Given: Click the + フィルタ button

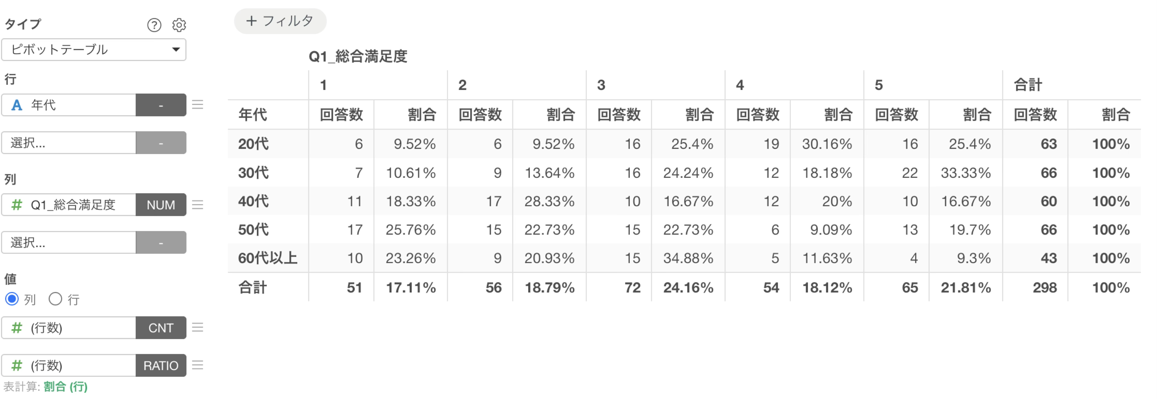Looking at the screenshot, I should tap(280, 21).
